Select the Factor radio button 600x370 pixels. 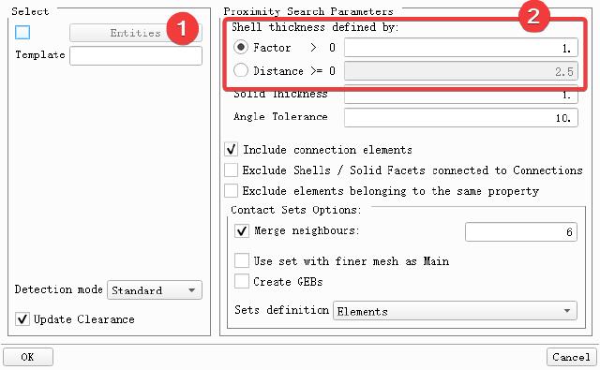pos(241,48)
